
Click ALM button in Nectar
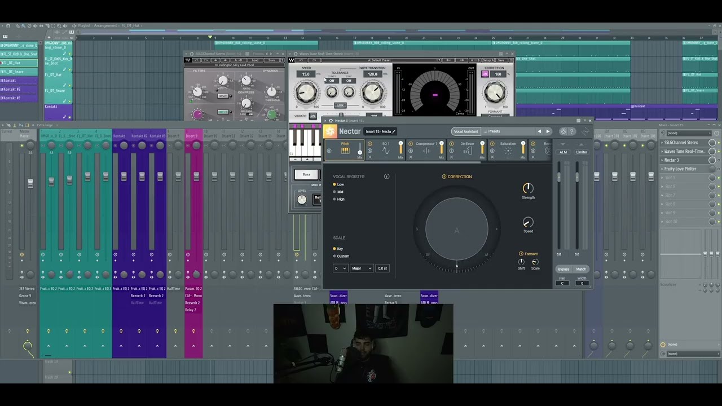click(x=563, y=152)
